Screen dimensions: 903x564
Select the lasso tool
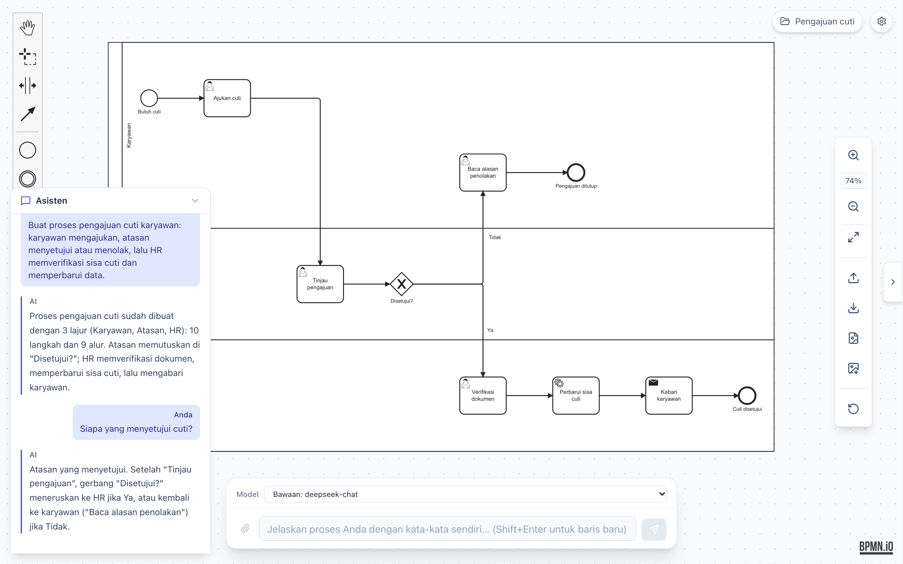click(x=28, y=57)
